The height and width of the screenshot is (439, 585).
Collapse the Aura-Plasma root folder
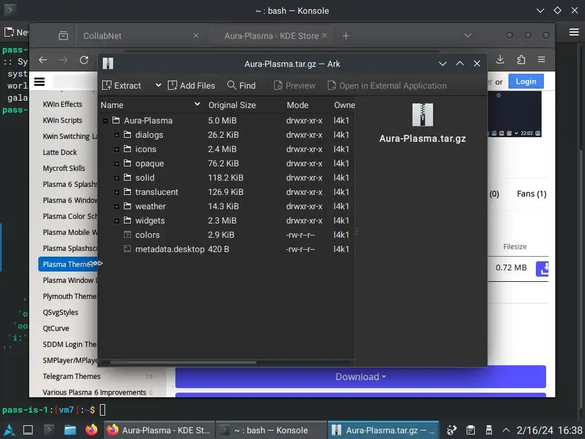click(106, 121)
